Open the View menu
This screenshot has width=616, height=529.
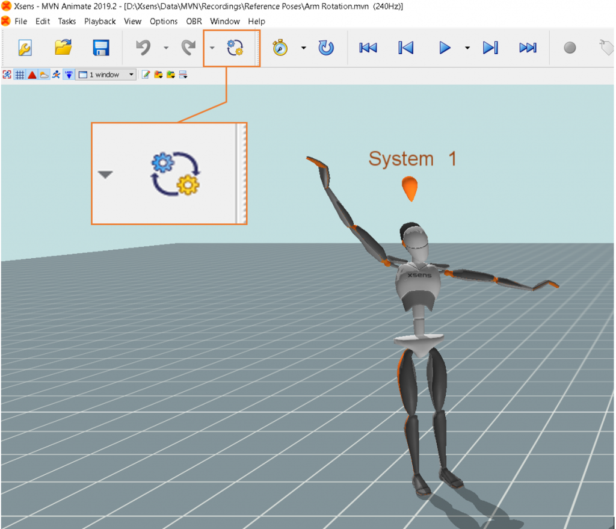tap(132, 21)
